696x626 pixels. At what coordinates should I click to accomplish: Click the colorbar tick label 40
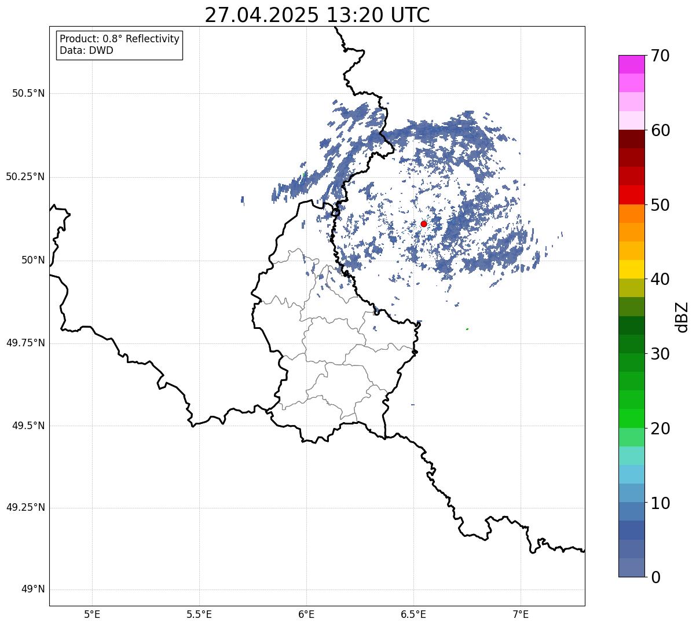point(660,279)
